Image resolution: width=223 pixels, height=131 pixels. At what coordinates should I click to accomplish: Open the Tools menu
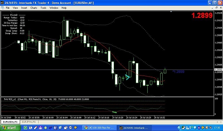coord(44,8)
